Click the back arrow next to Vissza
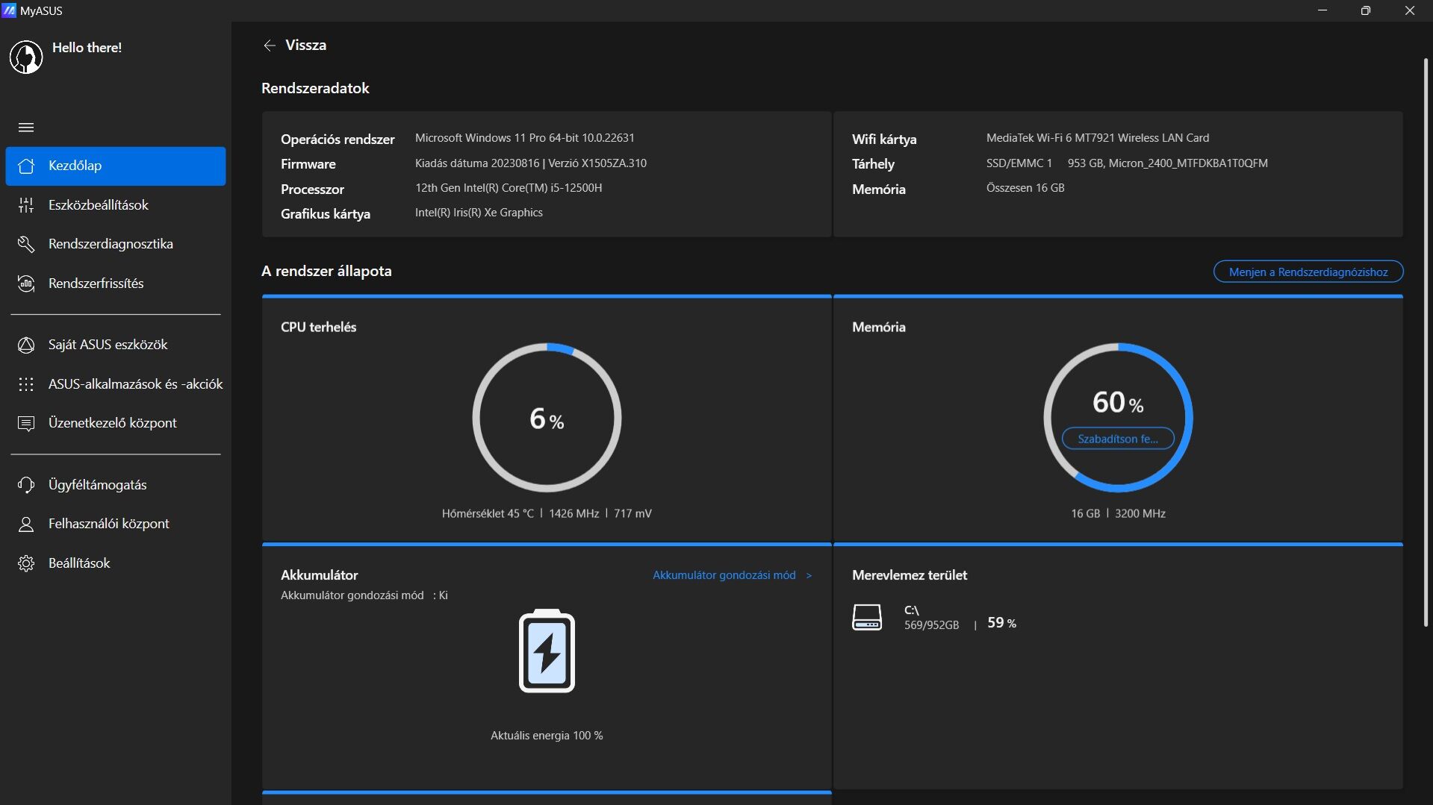The width and height of the screenshot is (1433, 805). click(270, 46)
